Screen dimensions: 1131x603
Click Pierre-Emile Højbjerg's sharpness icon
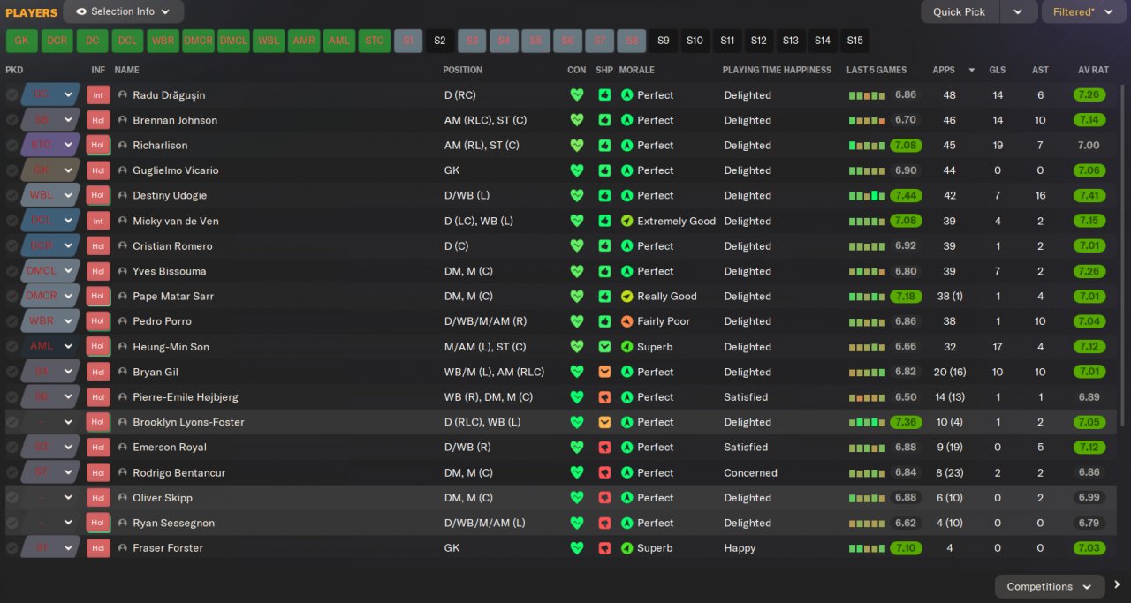(604, 397)
